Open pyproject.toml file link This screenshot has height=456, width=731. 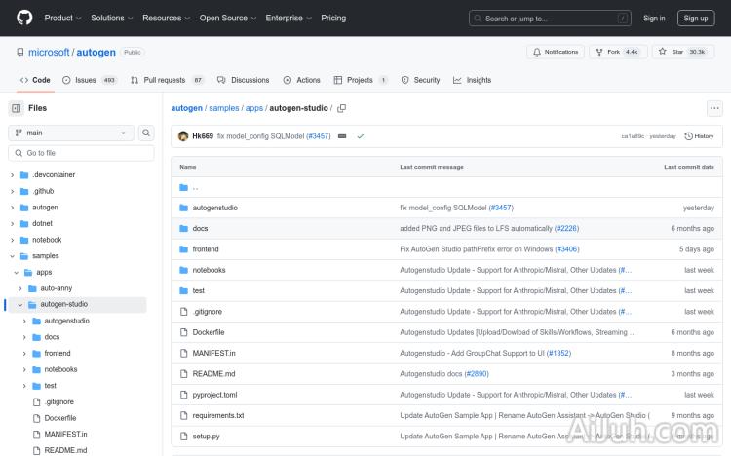(214, 395)
